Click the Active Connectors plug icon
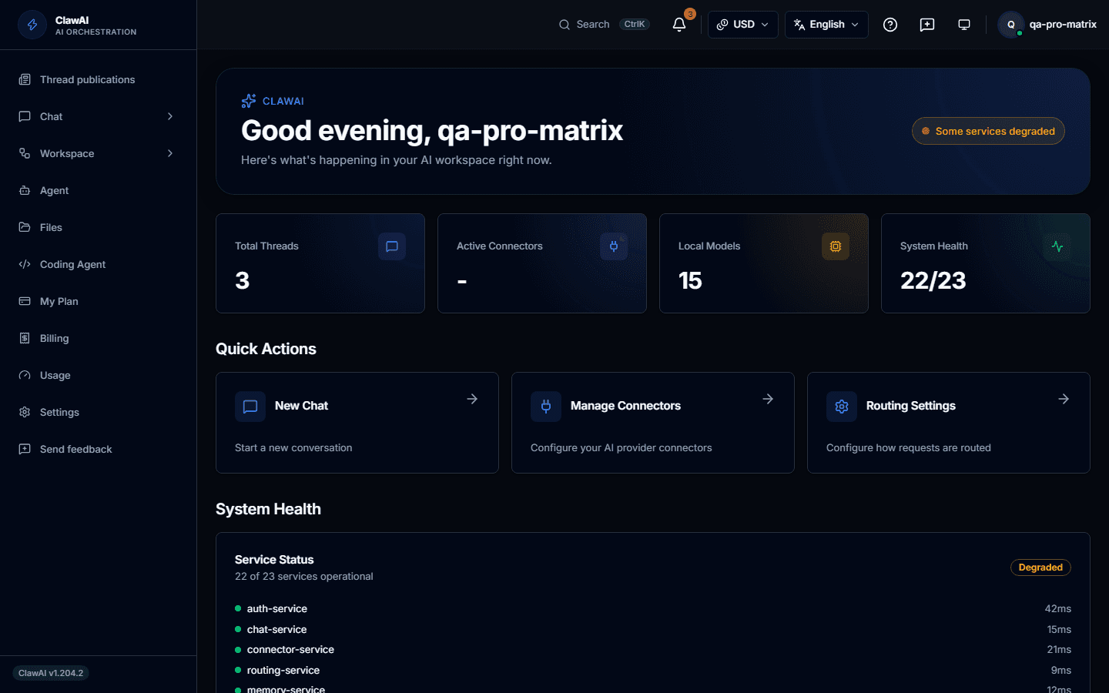The width and height of the screenshot is (1109, 693). pyautogui.click(x=614, y=246)
